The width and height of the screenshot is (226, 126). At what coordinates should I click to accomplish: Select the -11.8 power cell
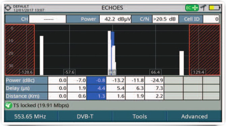(135, 80)
